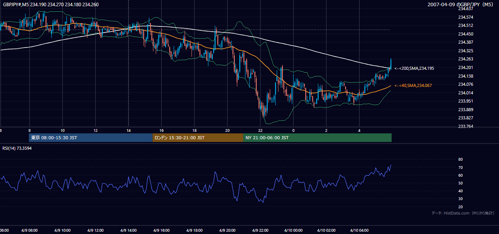
Task: Click the 4/10 02:00 time axis label
Action: [x=326, y=230]
